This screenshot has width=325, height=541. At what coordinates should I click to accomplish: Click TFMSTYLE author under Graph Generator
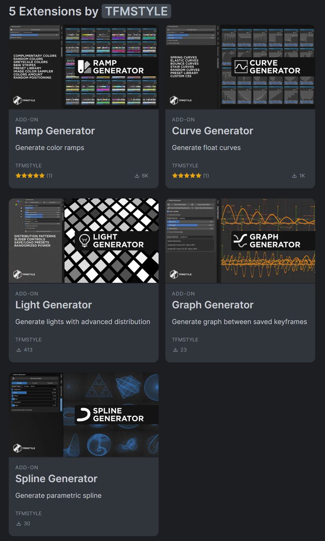185,339
